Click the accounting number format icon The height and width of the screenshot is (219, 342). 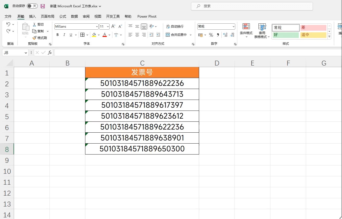click(x=200, y=35)
